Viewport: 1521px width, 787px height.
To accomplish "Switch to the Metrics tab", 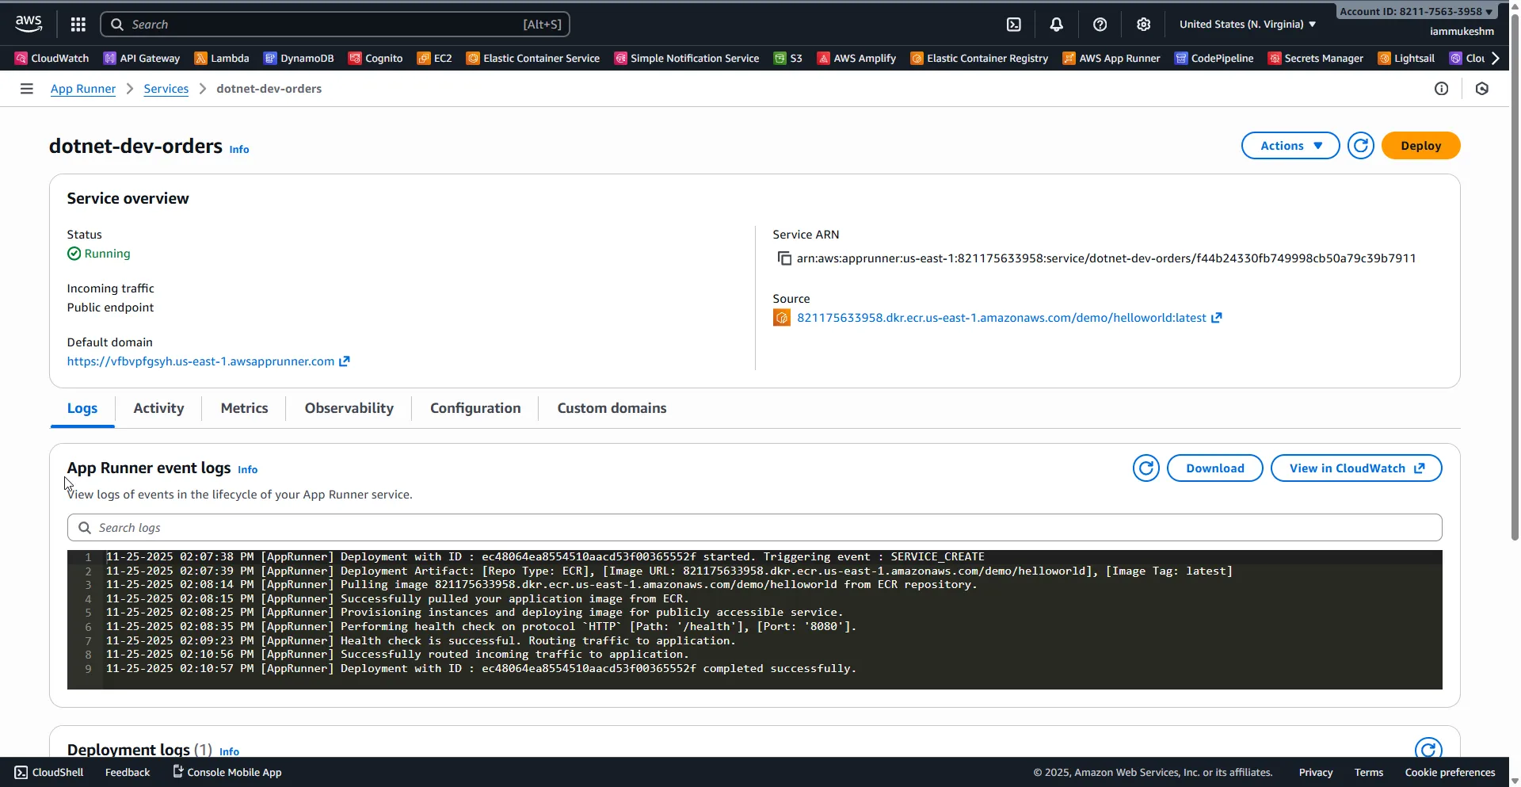I will [x=244, y=408].
